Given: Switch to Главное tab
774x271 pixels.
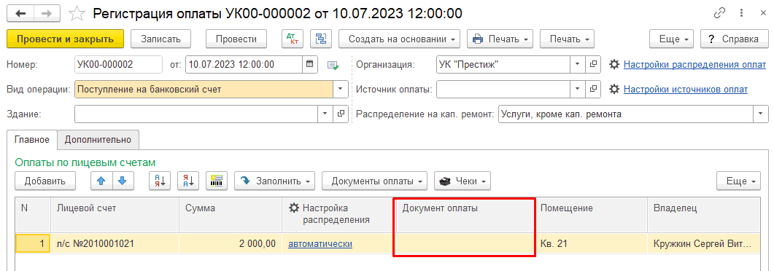Looking at the screenshot, I should tap(32, 139).
